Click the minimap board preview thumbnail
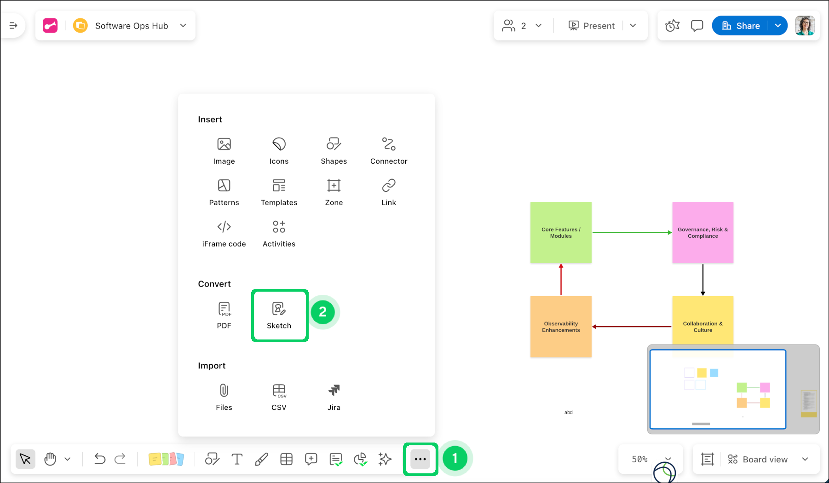 pyautogui.click(x=717, y=389)
